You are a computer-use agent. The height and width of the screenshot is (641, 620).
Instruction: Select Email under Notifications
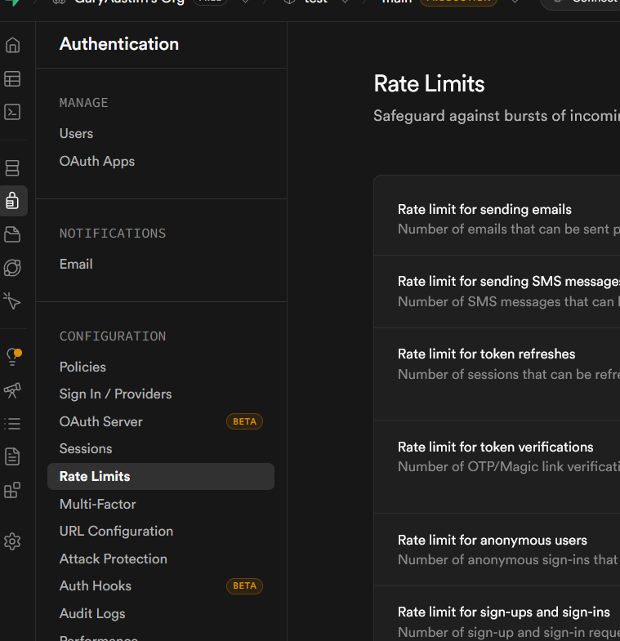(75, 264)
